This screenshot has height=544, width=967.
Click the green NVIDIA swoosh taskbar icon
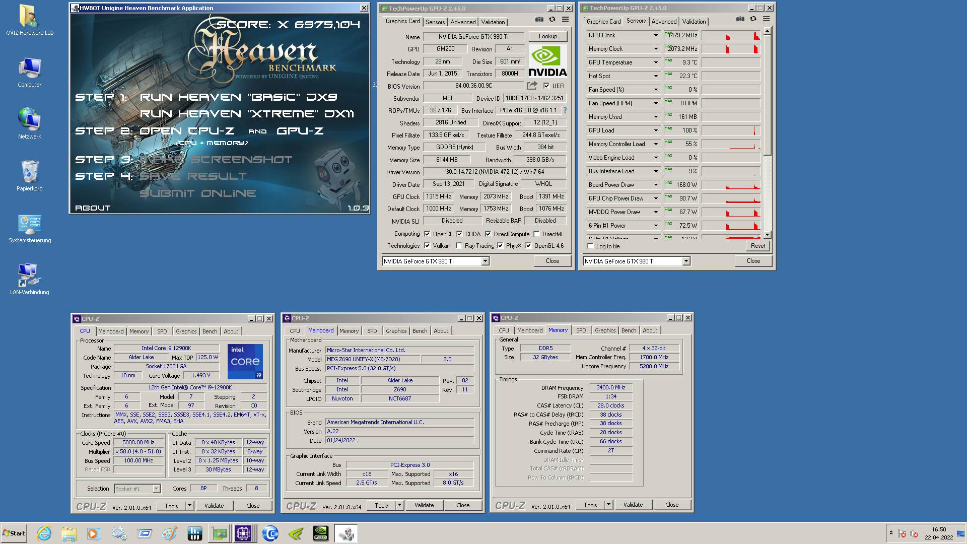point(296,533)
